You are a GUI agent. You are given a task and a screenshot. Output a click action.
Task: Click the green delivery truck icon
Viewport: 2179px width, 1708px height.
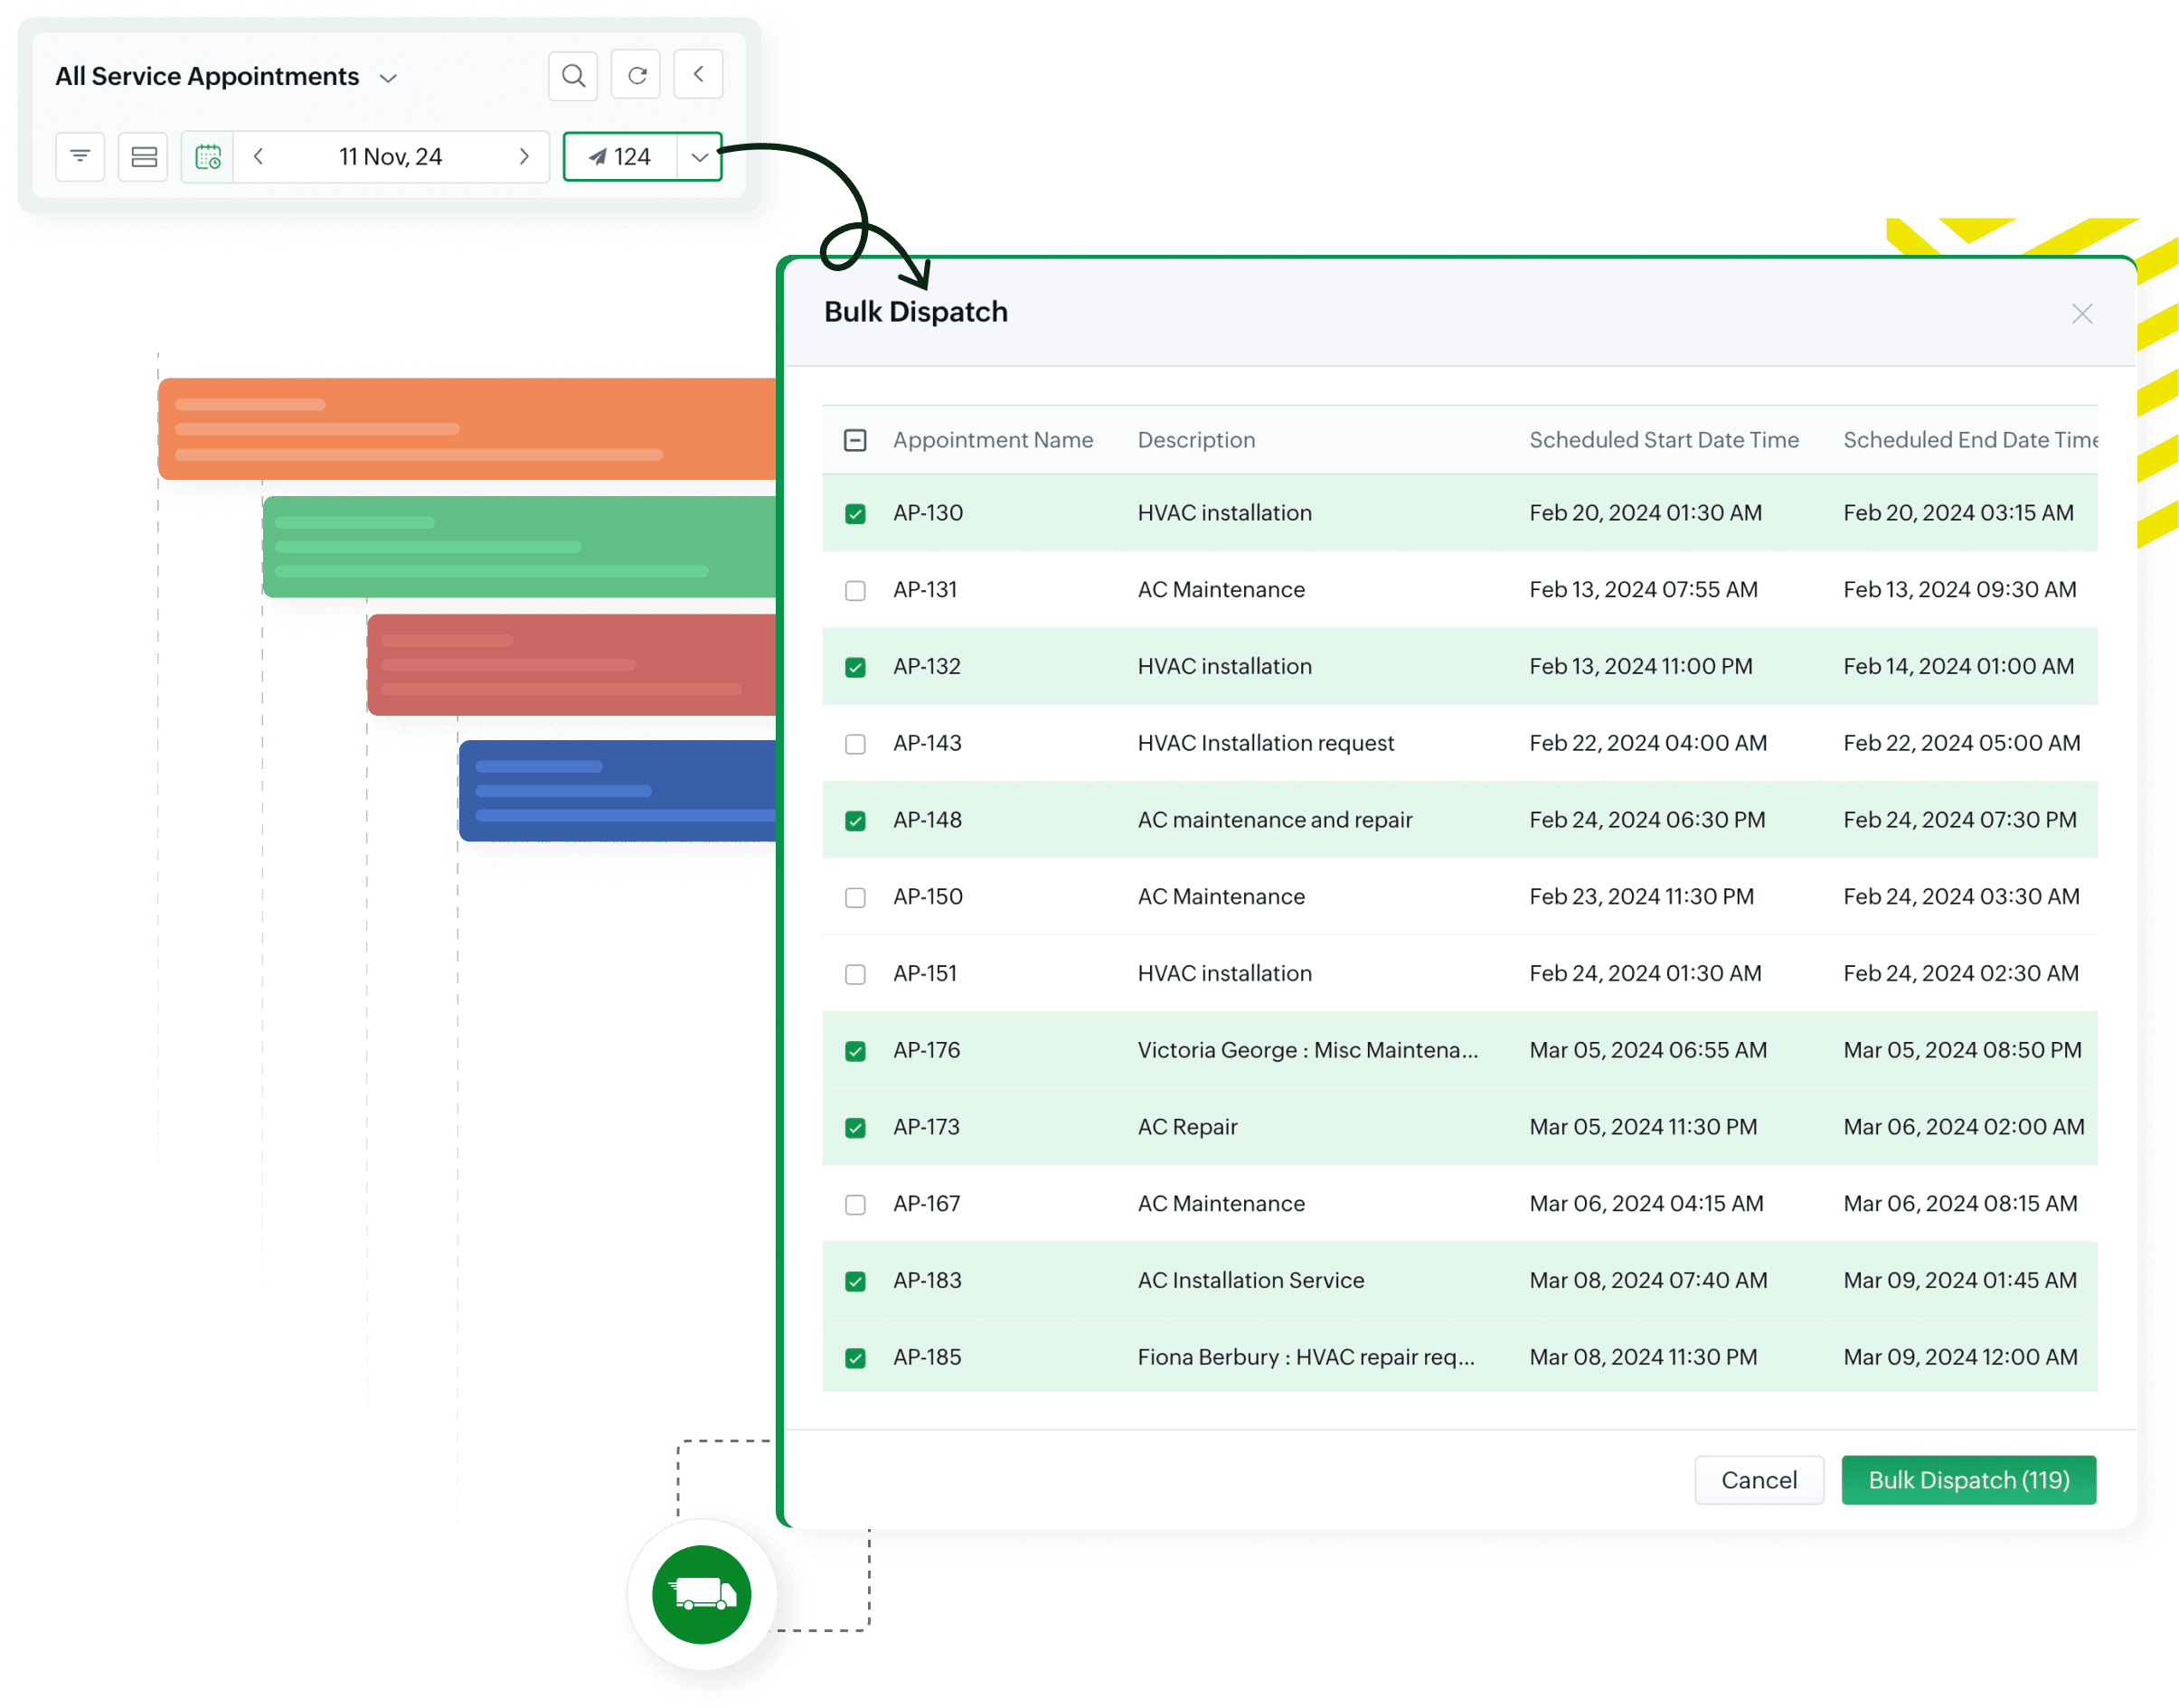tap(702, 1594)
